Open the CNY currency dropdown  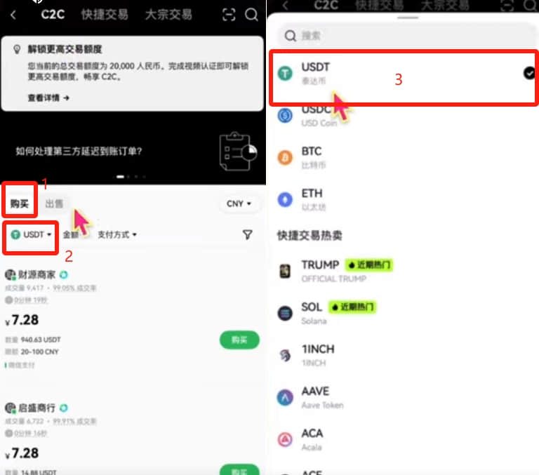[239, 203]
